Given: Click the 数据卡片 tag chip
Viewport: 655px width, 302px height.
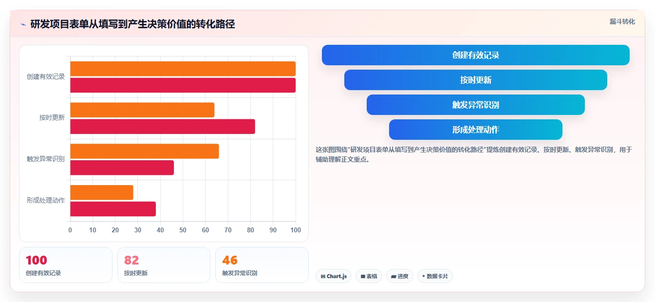Looking at the screenshot, I should pyautogui.click(x=435, y=276).
